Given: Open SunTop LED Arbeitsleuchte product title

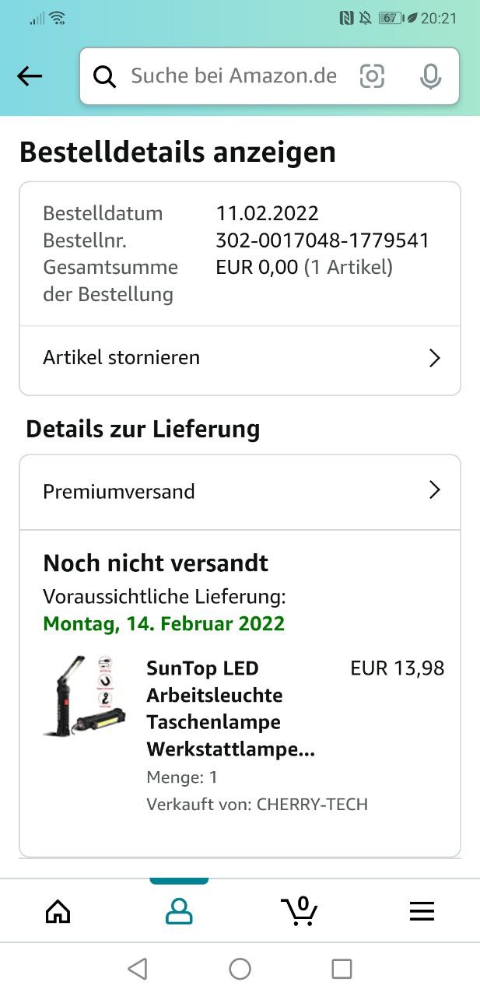Looking at the screenshot, I should (x=230, y=709).
